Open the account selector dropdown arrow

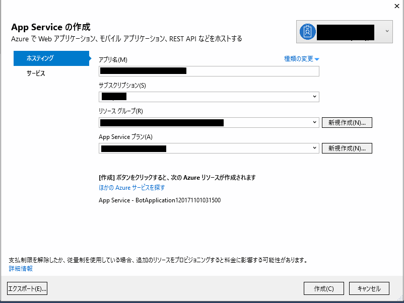[387, 31]
